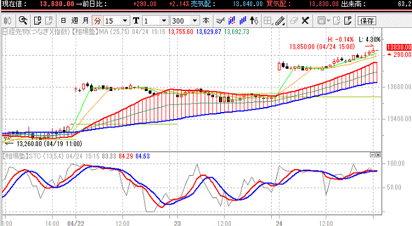Screen dimensions: 412x226
Task: Click the L: 4.30% label
Action: pyautogui.click(x=370, y=40)
